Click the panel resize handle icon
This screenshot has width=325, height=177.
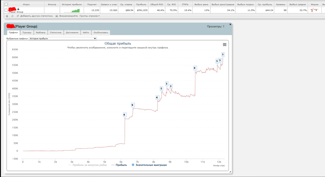pyautogui.click(x=230, y=171)
